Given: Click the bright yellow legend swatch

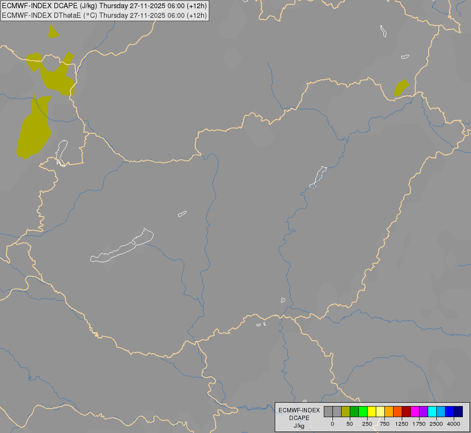Looking at the screenshot, I should pos(371,412).
